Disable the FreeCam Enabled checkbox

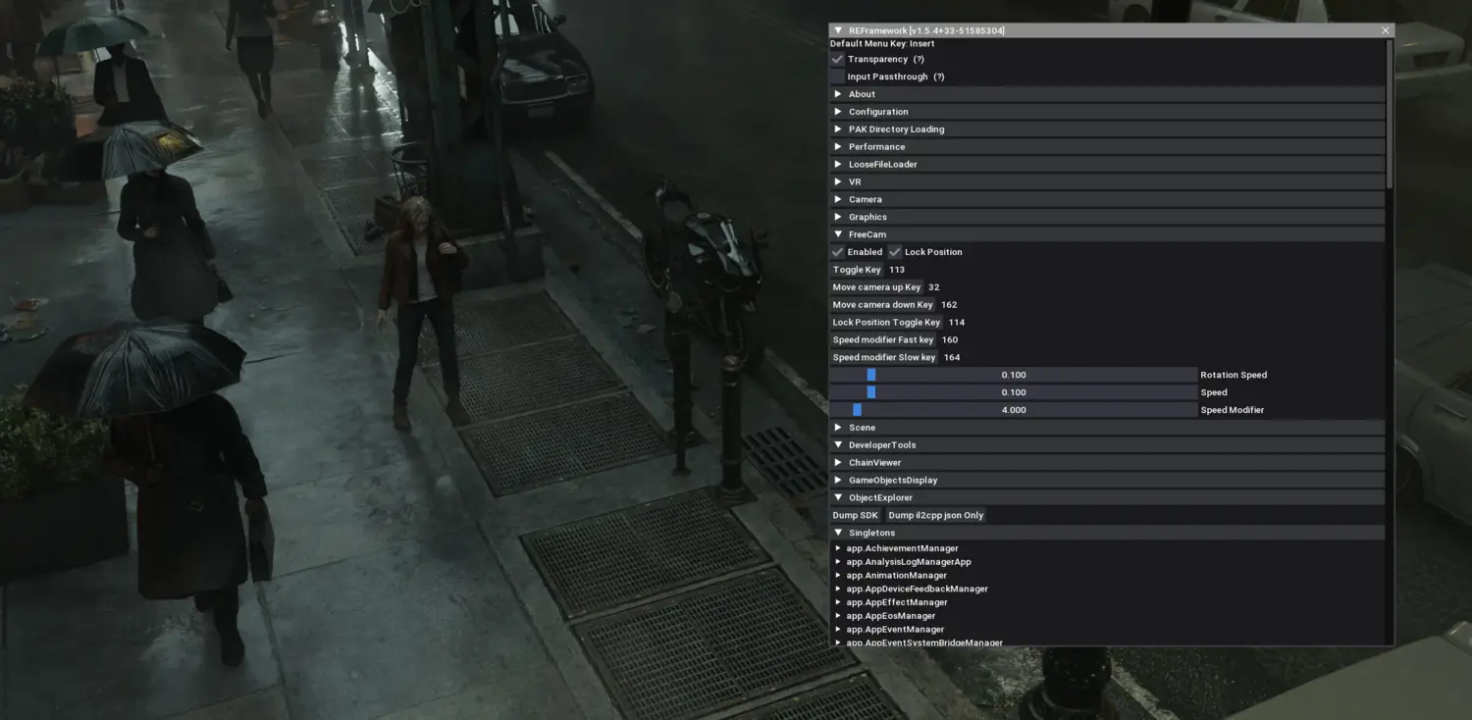point(837,252)
